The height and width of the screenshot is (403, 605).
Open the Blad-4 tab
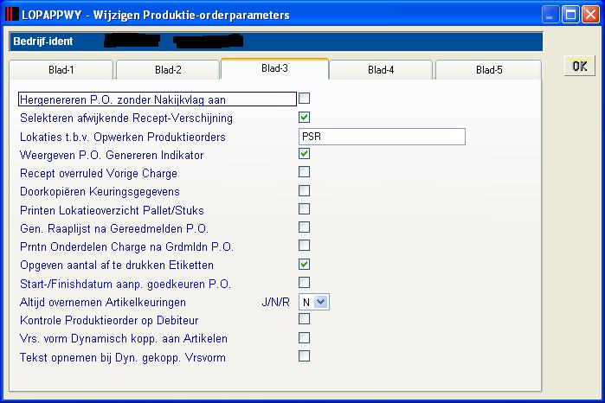coord(381,70)
